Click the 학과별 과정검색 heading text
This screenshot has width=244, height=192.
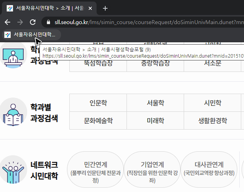click(44, 113)
